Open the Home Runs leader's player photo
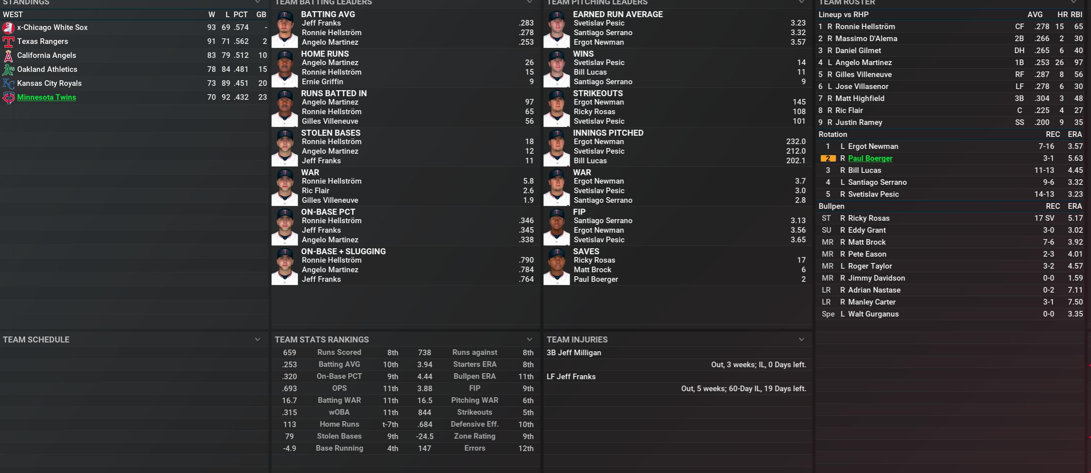1091x473 pixels. [x=284, y=68]
